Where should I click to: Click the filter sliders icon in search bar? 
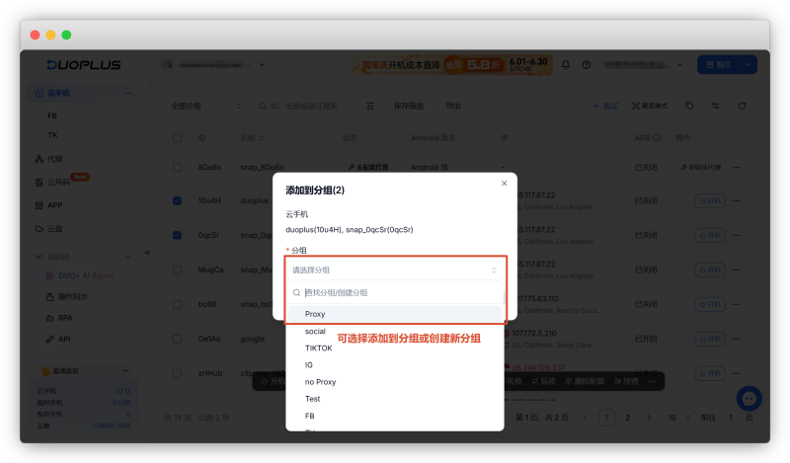369,106
